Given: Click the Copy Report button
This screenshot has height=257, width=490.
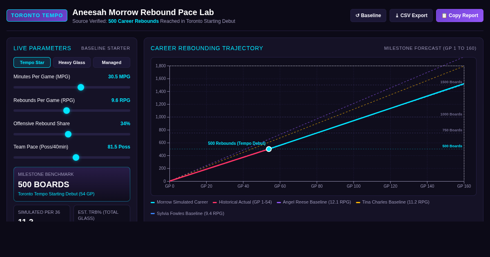Looking at the screenshot, I should coord(460,16).
